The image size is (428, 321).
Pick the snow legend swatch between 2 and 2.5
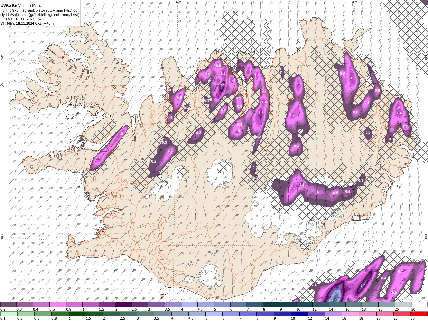pyautogui.click(x=123, y=304)
